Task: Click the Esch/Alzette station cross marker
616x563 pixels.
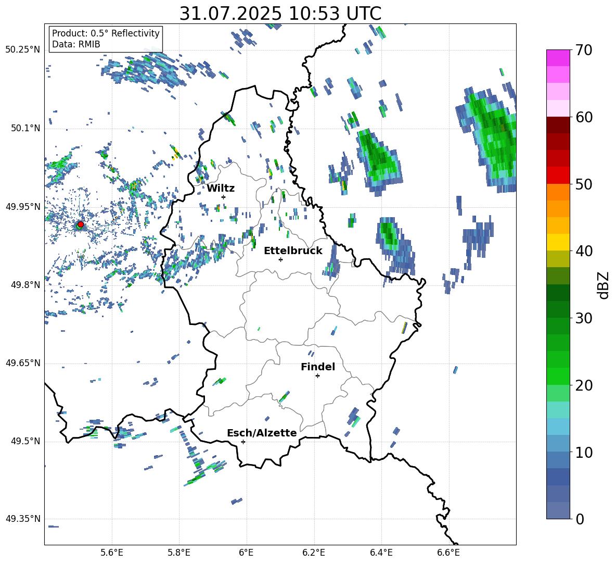Action: [243, 442]
